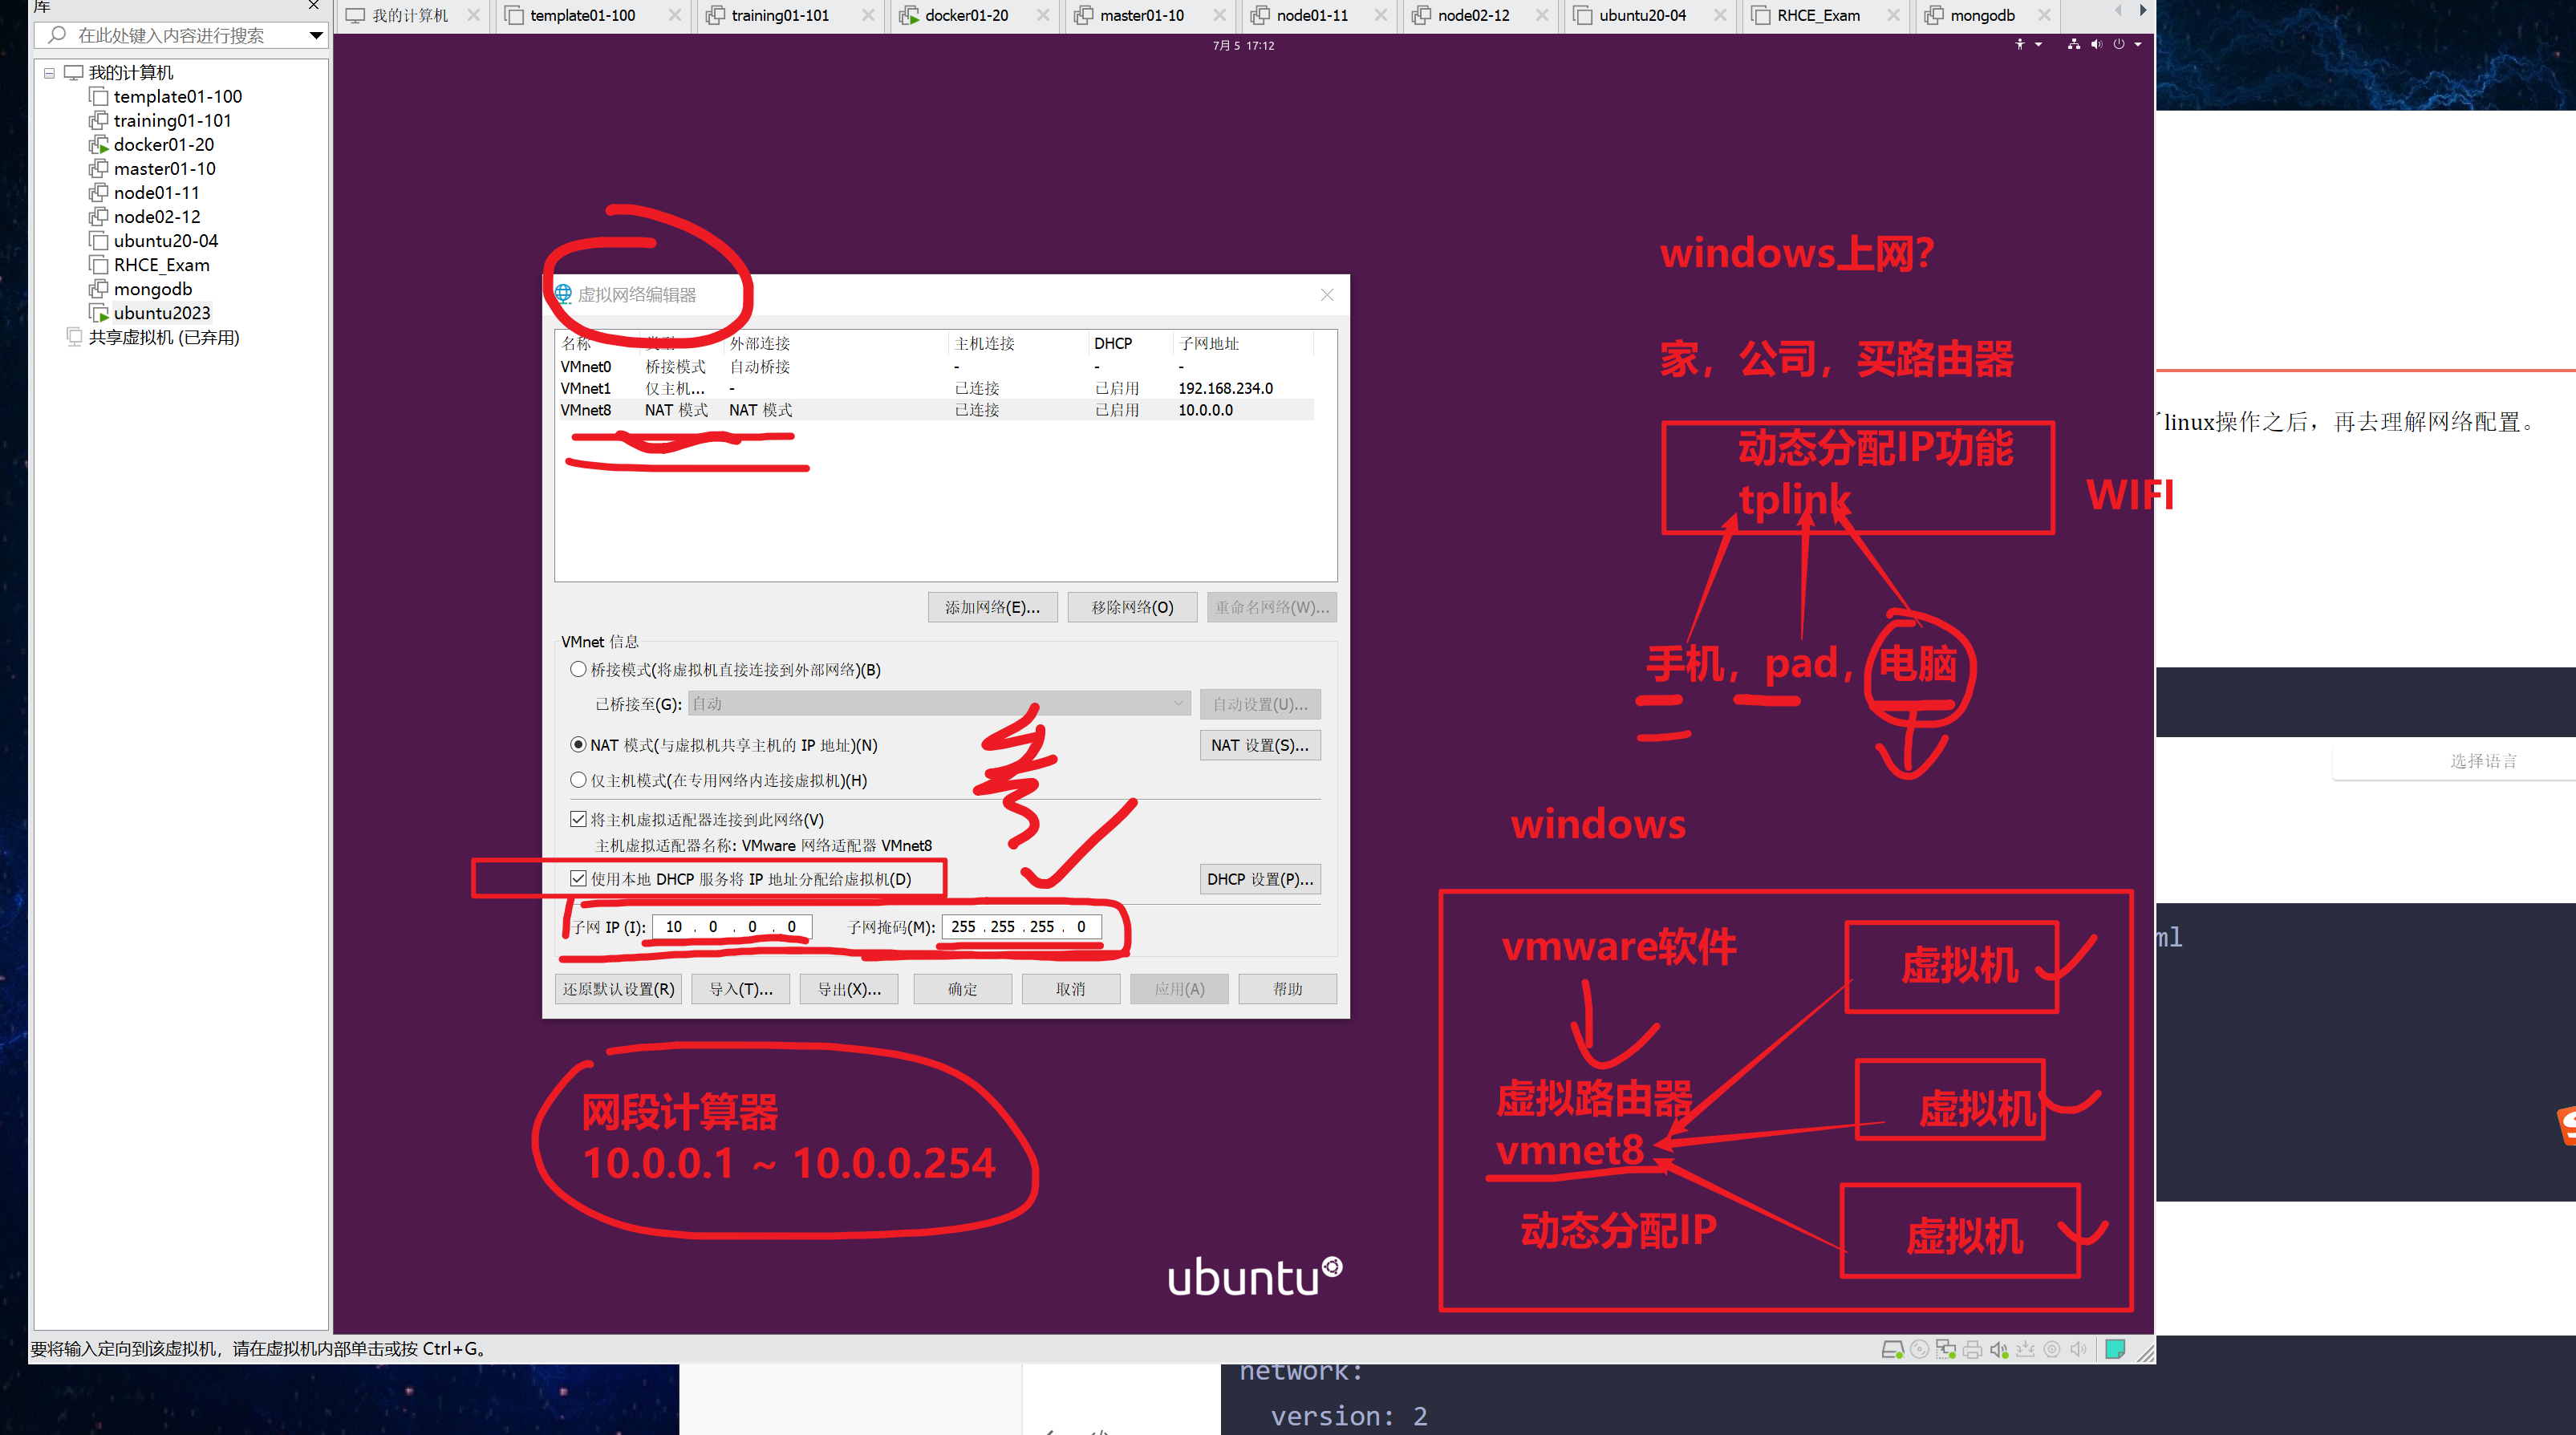Expand the accessibility menu dropdown arrow
The width and height of the screenshot is (2576, 1435).
pos(2038,44)
